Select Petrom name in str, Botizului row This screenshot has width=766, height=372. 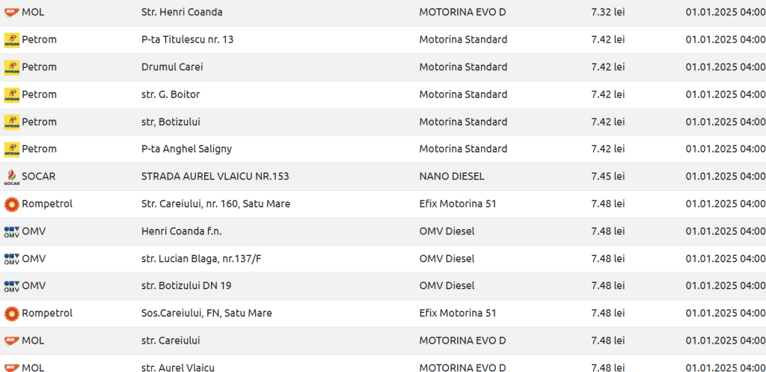(39, 122)
